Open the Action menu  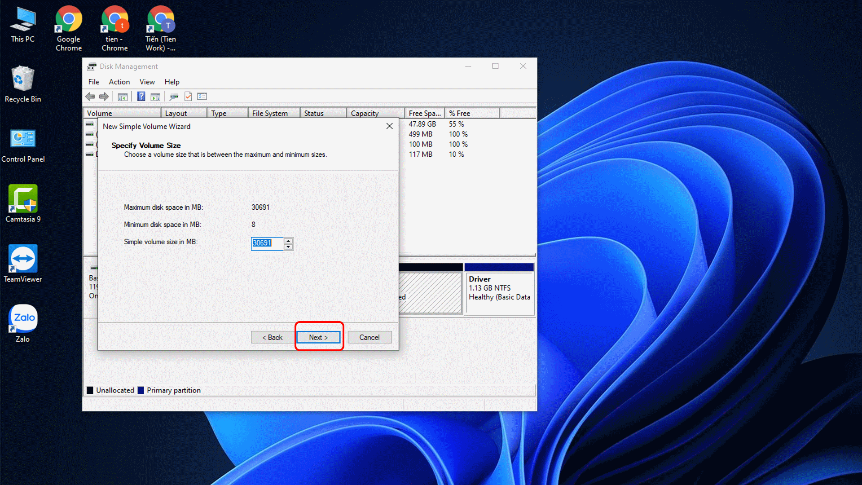[x=119, y=82]
